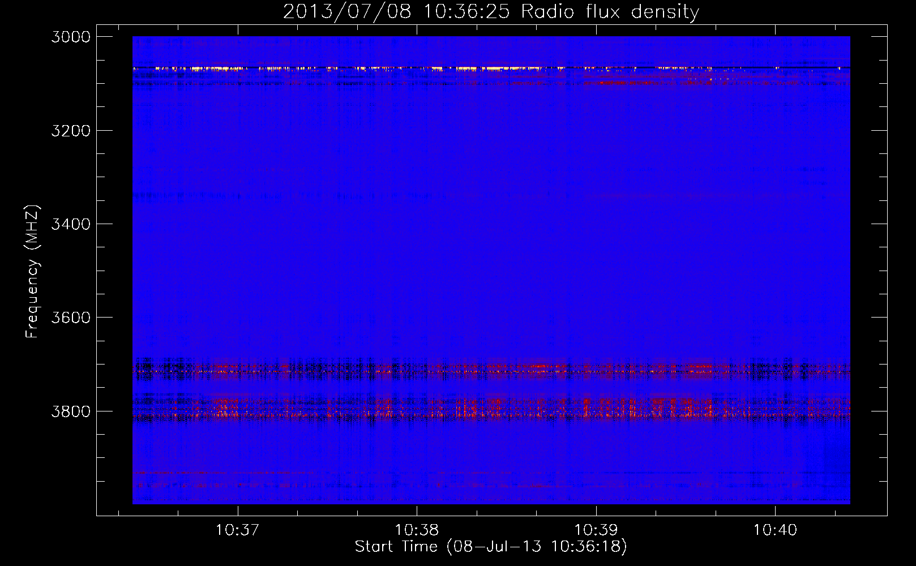Click the time '10:36:25' in the title
Screen dimensions: 916x566
pos(466,11)
